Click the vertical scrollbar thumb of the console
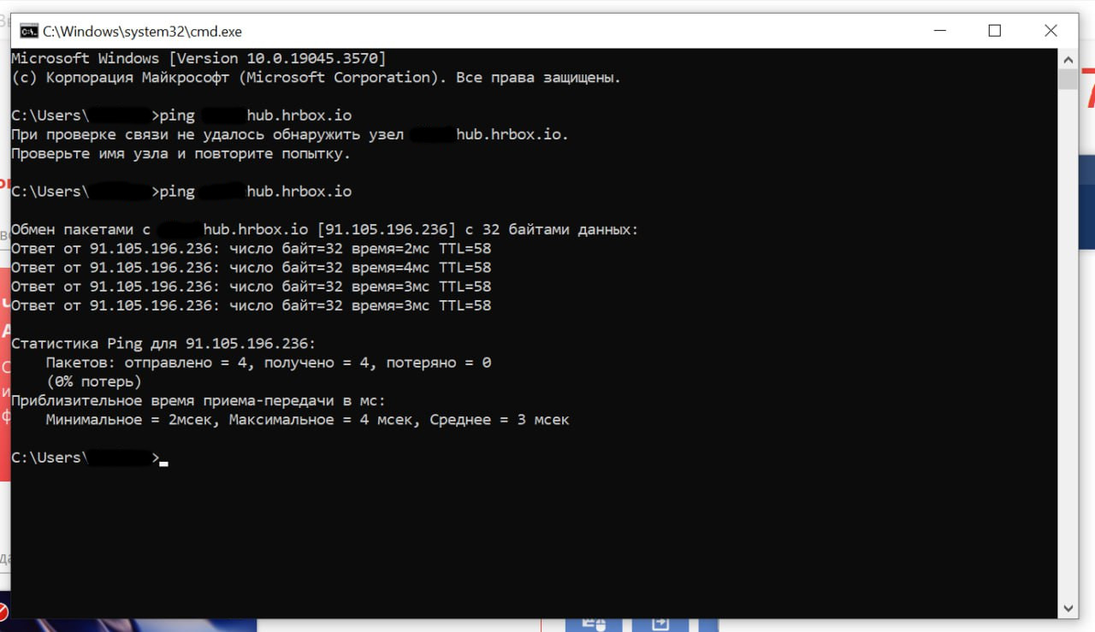 [1067, 79]
